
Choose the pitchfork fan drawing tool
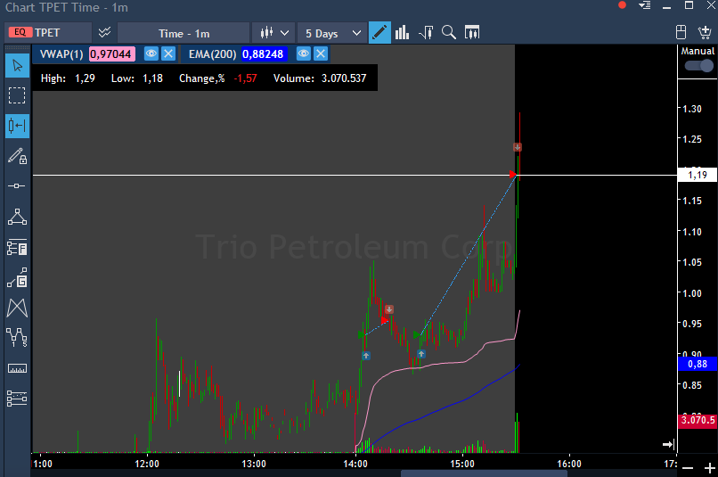(x=18, y=308)
